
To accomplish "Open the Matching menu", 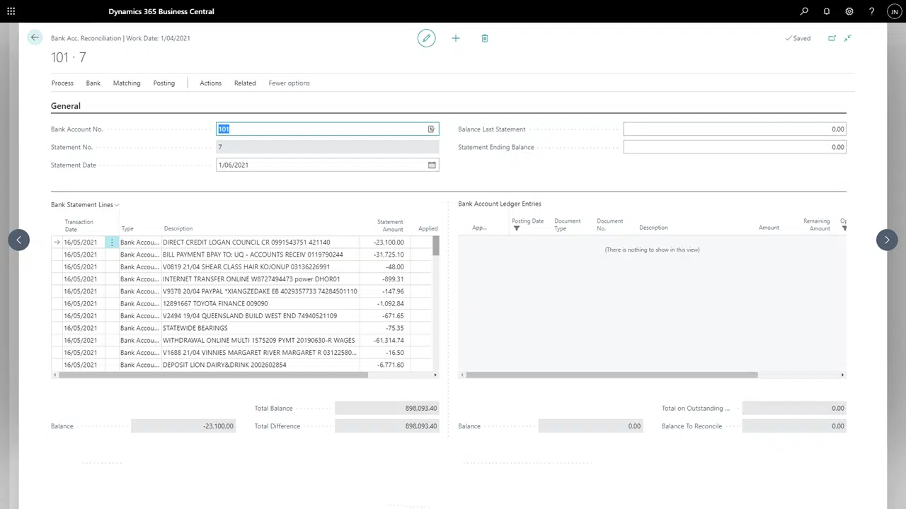I will [x=127, y=83].
